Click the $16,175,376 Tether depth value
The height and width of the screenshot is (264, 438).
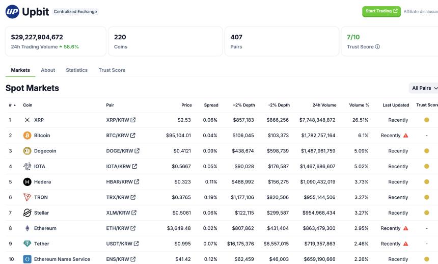pyautogui.click(x=240, y=244)
